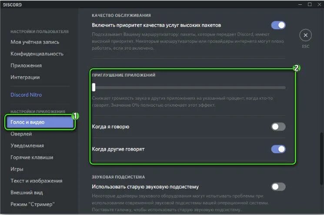Click the "НАСТРОЙКИ ПОЛЬЗОВАТЕЛЯ" sidebar header

point(40,32)
